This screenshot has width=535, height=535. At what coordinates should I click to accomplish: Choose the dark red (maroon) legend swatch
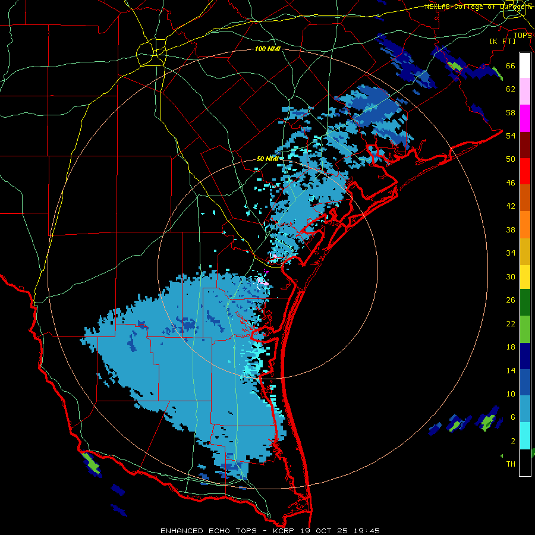tap(525, 146)
